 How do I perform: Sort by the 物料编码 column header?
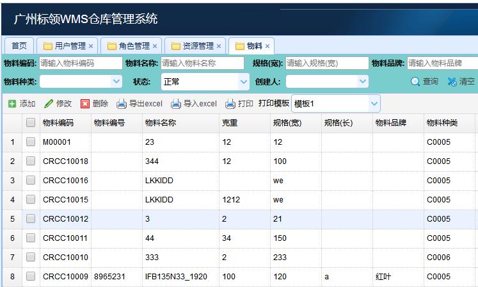coord(58,123)
